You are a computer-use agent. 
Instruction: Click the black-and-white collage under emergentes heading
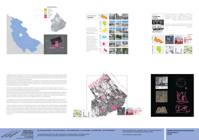(x=158, y=26)
